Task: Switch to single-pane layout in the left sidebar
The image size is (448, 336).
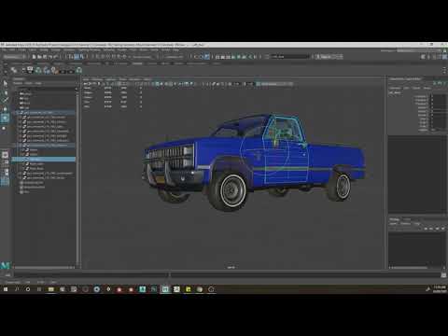Action: [x=5, y=155]
